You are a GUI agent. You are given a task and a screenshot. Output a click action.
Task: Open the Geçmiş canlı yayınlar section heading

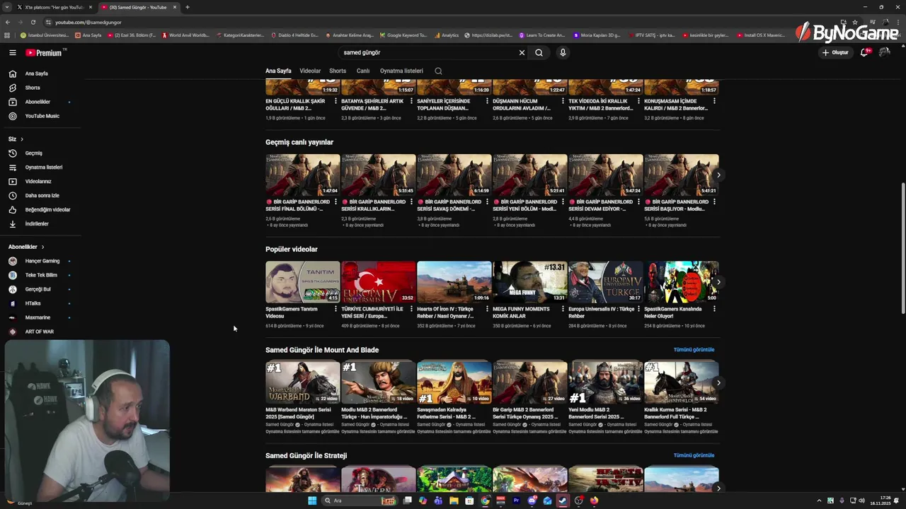tap(299, 142)
